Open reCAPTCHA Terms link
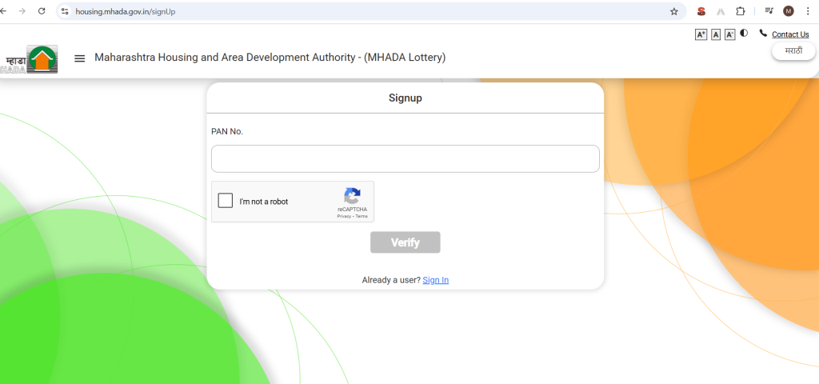The width and height of the screenshot is (819, 384). [x=362, y=216]
